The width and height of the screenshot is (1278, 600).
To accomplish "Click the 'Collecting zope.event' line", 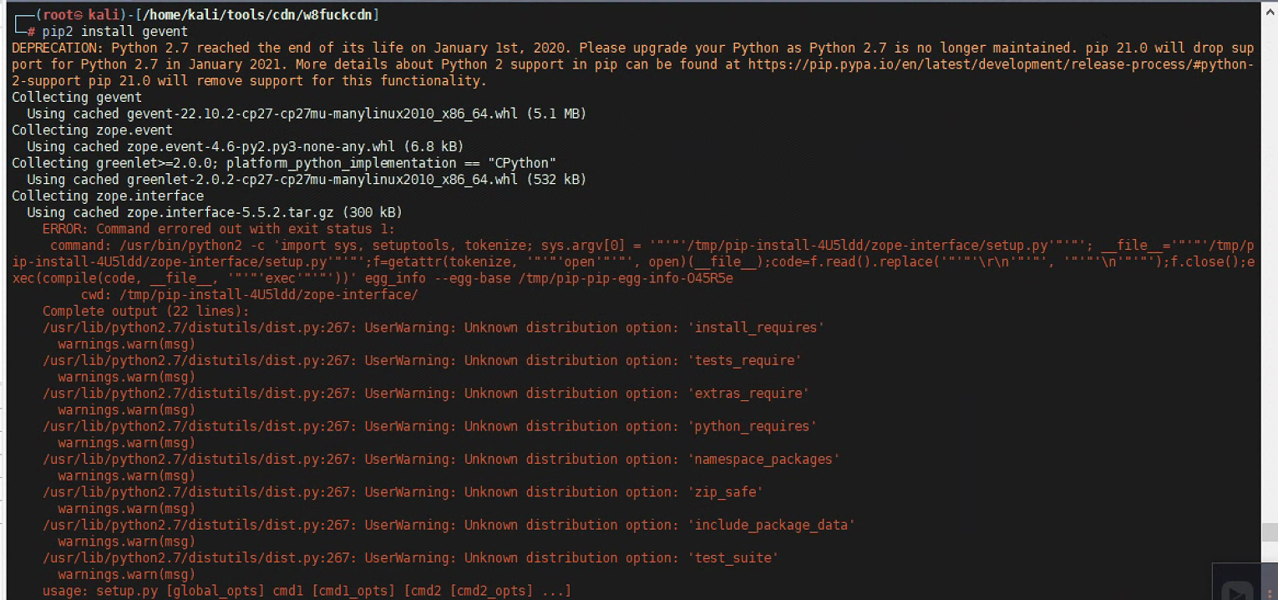I will point(92,130).
